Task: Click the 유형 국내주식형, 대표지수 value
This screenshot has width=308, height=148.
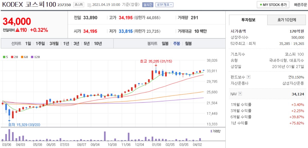Action: (x=287, y=60)
